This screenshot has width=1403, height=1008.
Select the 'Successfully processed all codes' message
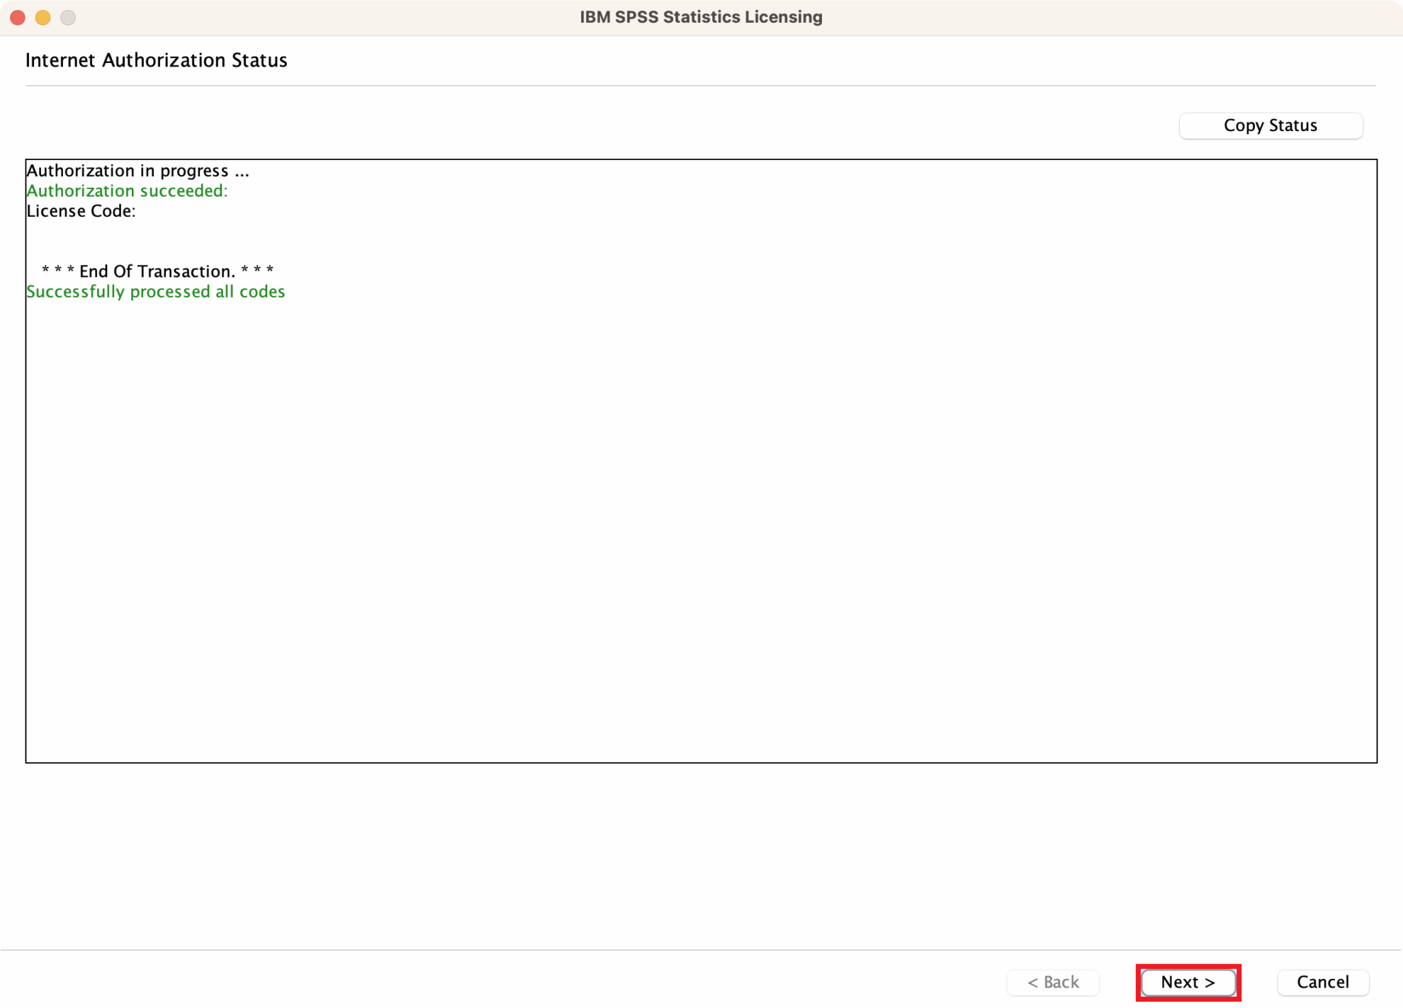(156, 291)
